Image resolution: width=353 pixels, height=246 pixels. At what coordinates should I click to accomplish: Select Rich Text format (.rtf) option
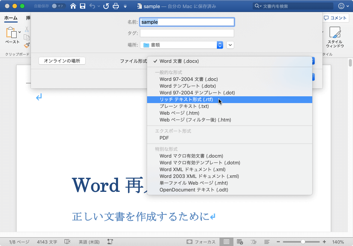tap(229, 100)
